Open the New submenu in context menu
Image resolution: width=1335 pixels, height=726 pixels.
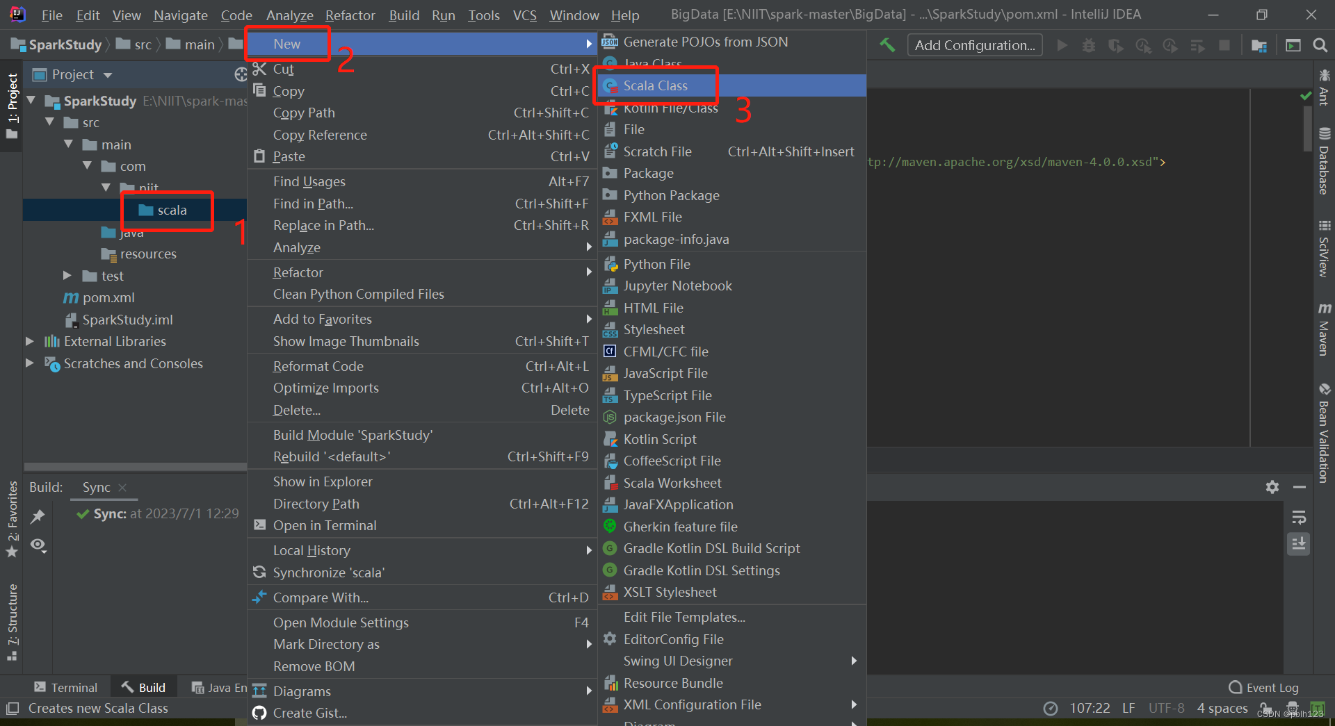tap(422, 44)
